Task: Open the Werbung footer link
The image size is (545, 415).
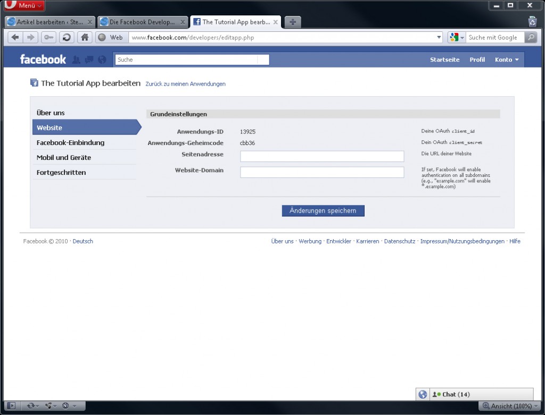Action: click(310, 241)
